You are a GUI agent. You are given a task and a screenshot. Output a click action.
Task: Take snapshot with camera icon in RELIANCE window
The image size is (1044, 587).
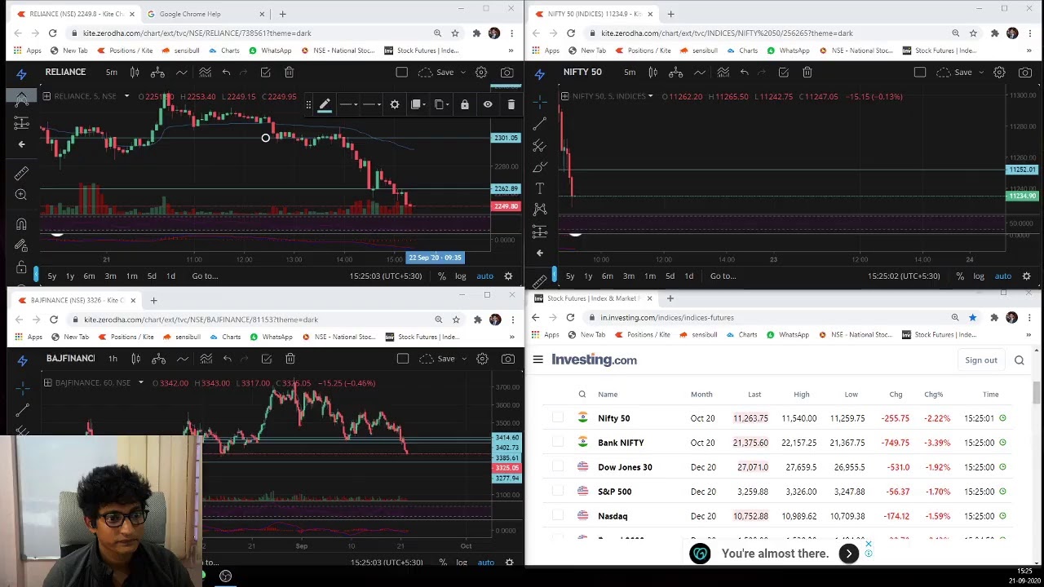[507, 73]
